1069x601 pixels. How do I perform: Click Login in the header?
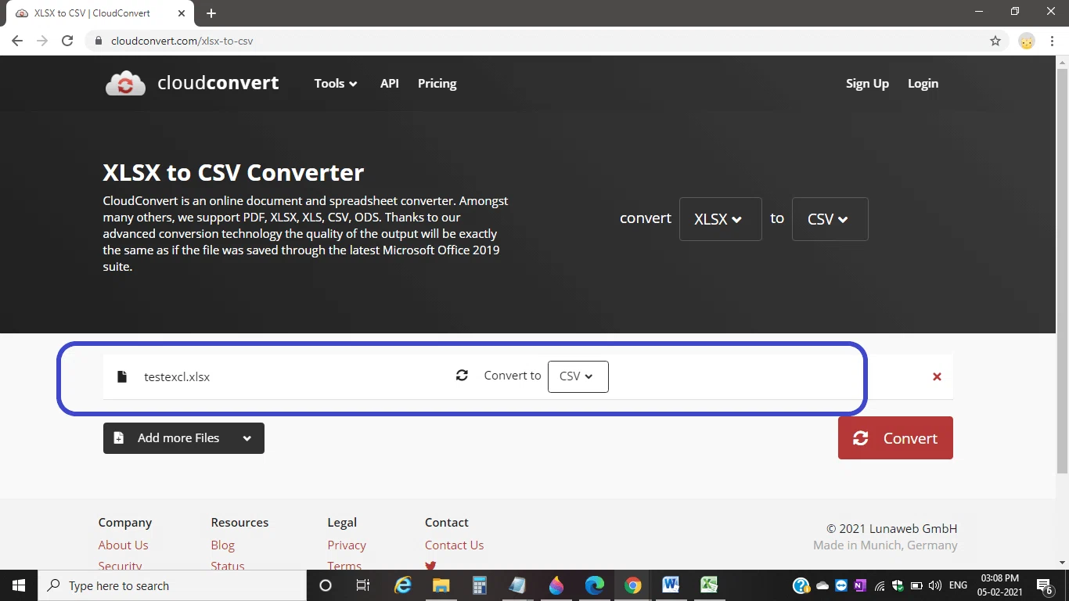click(923, 84)
